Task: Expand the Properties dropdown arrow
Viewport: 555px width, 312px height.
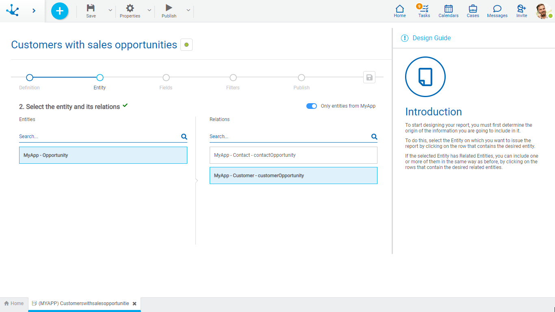Action: point(149,10)
